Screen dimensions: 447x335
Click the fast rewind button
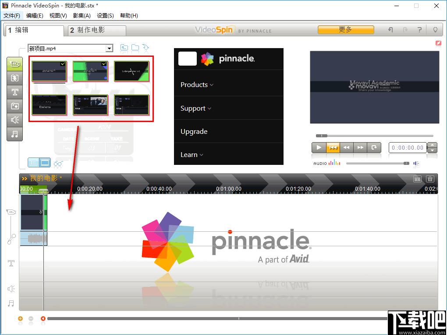[346, 147]
